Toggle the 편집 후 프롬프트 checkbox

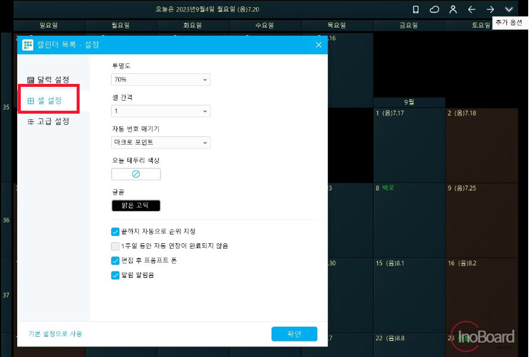click(115, 261)
